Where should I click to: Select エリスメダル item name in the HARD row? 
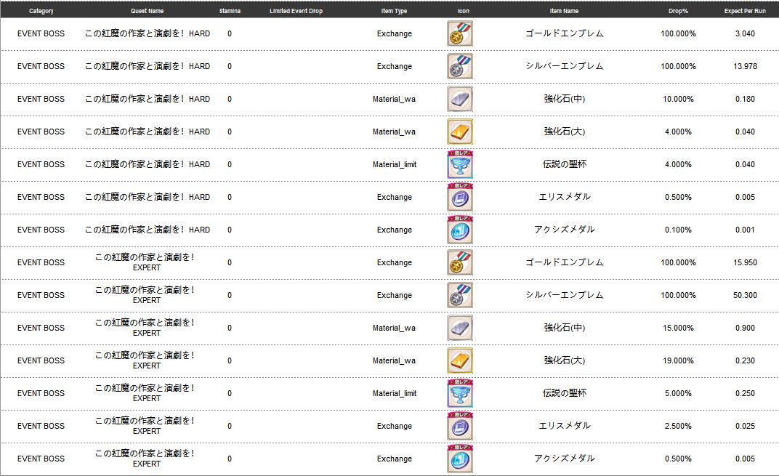565,197
